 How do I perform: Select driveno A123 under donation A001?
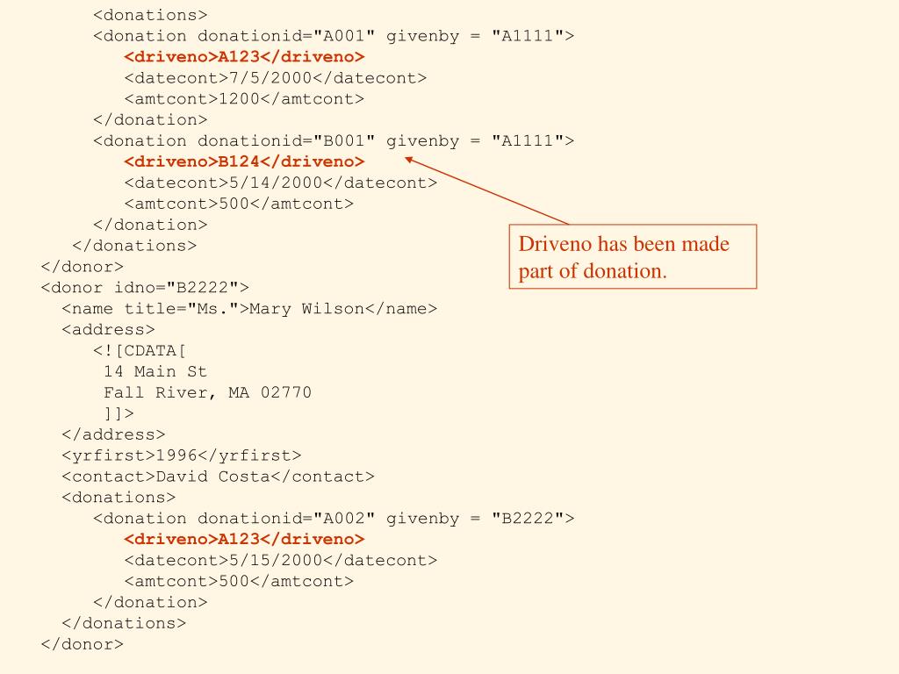pyautogui.click(x=244, y=57)
